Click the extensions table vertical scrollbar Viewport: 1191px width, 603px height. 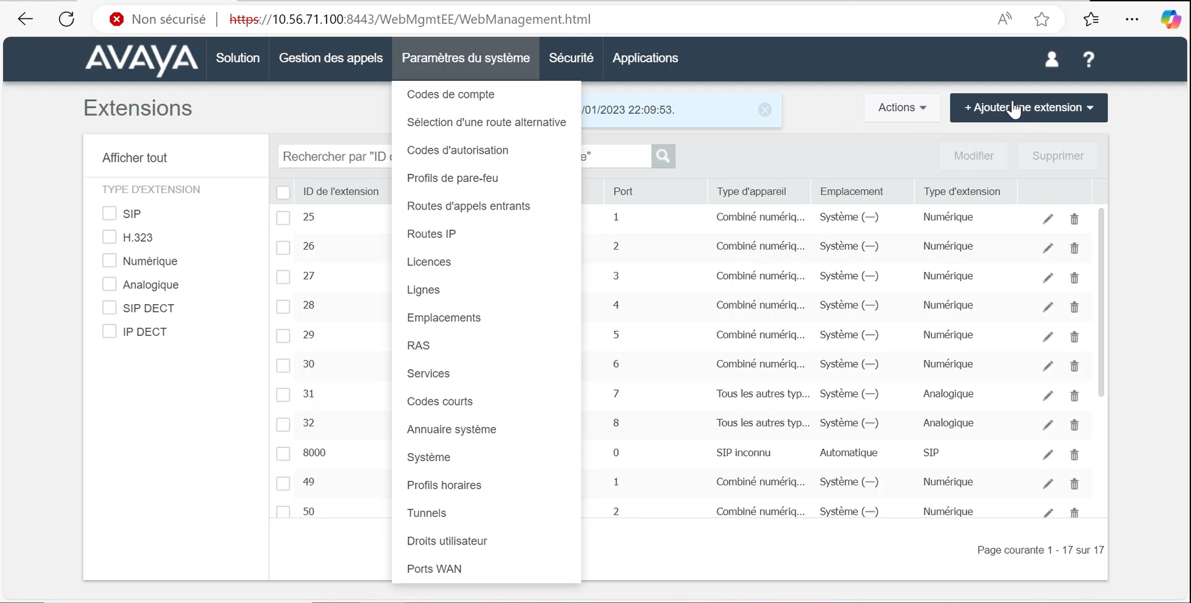pos(1101,302)
